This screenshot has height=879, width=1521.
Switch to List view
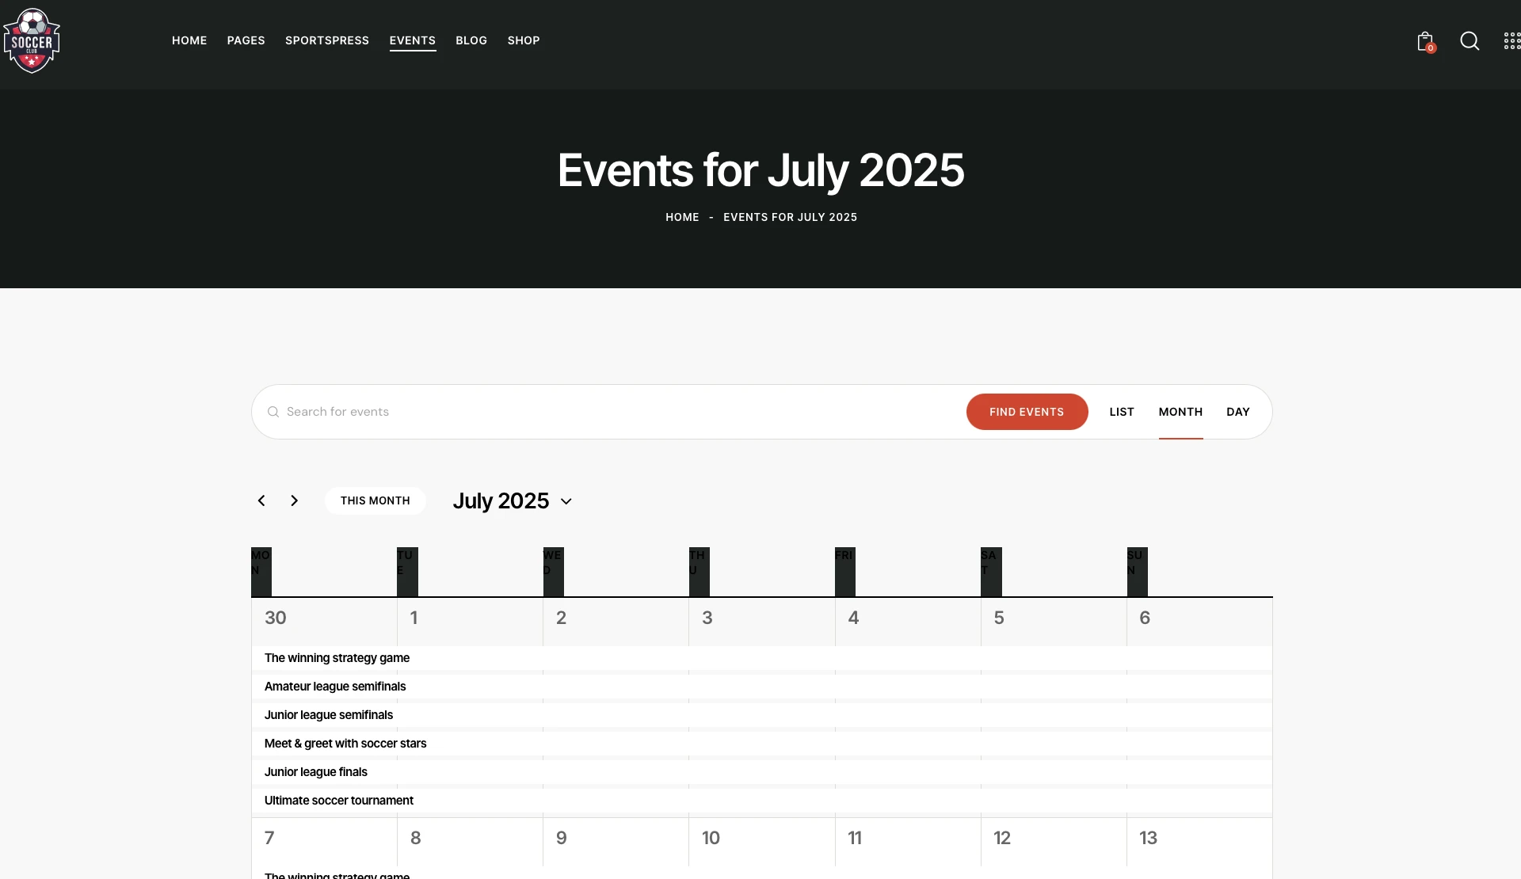pos(1122,412)
